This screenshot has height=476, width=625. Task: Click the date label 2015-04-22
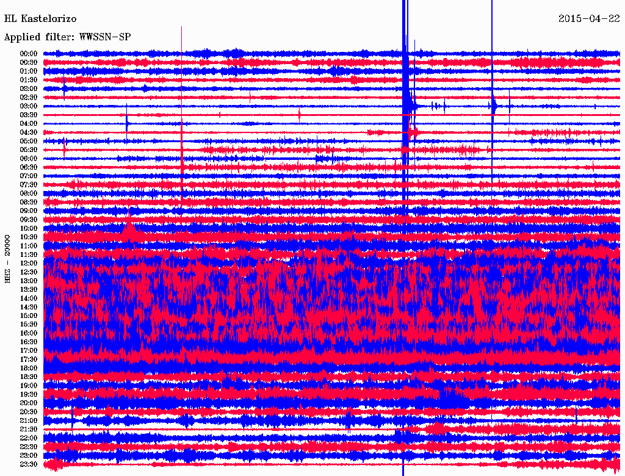(588, 19)
